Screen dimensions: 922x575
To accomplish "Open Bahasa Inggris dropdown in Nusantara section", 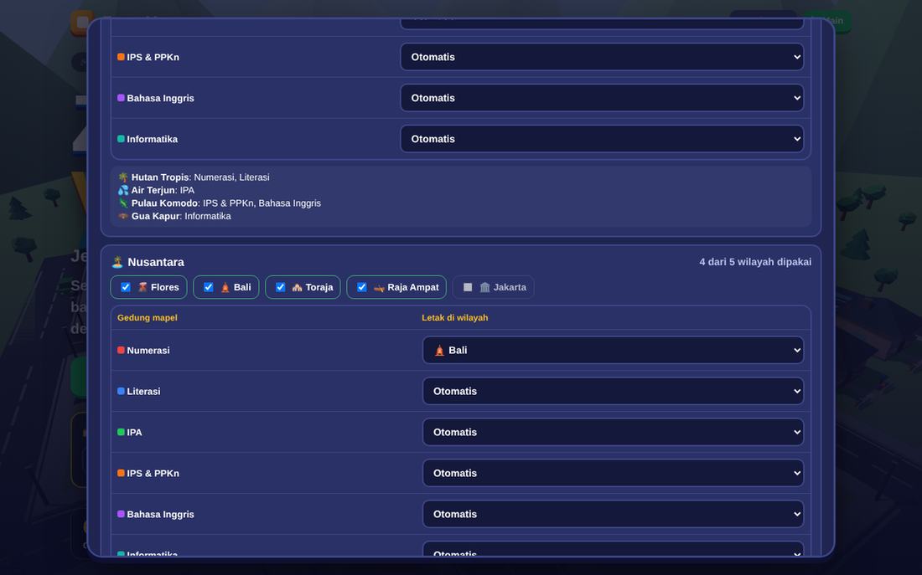I will pyautogui.click(x=614, y=515).
